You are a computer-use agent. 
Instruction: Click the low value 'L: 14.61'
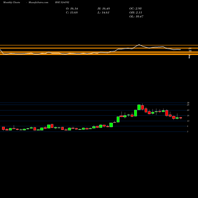click(x=103, y=13)
